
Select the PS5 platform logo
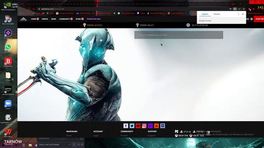click(x=198, y=132)
